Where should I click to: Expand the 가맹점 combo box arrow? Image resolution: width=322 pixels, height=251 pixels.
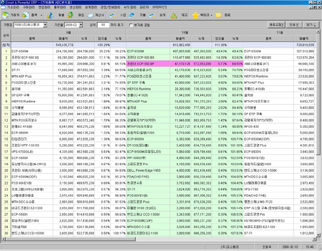tap(45, 25)
